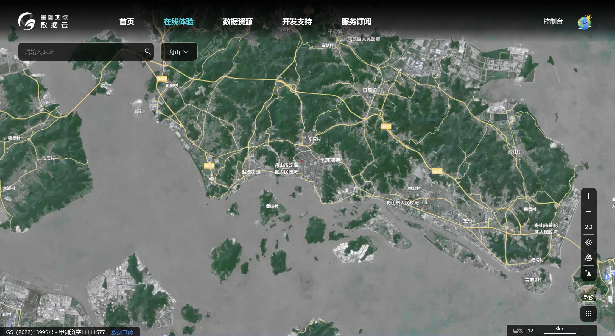Click the 司前村 map label
Viewport: 615px width, 336px height.
click(172, 85)
